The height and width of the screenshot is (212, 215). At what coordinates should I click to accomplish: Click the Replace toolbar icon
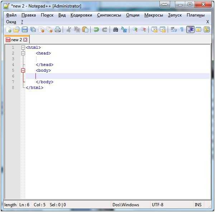tap(124, 29)
